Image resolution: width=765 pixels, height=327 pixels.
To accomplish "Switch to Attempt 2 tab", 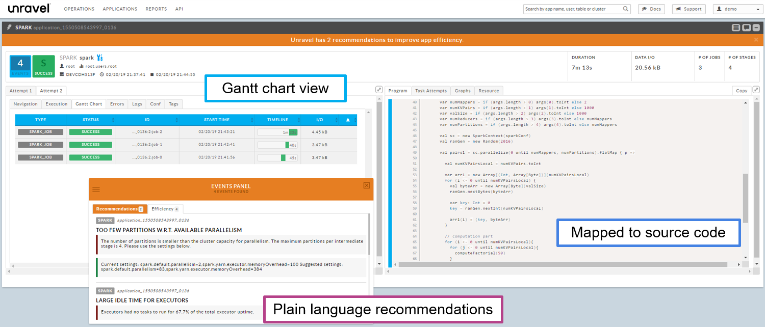I will coord(51,91).
